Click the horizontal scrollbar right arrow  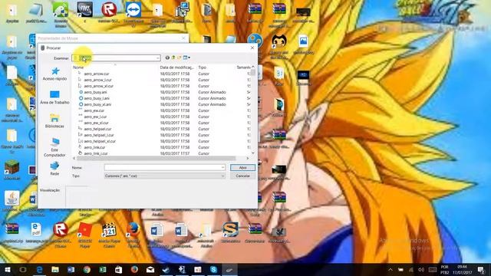pos(247,159)
